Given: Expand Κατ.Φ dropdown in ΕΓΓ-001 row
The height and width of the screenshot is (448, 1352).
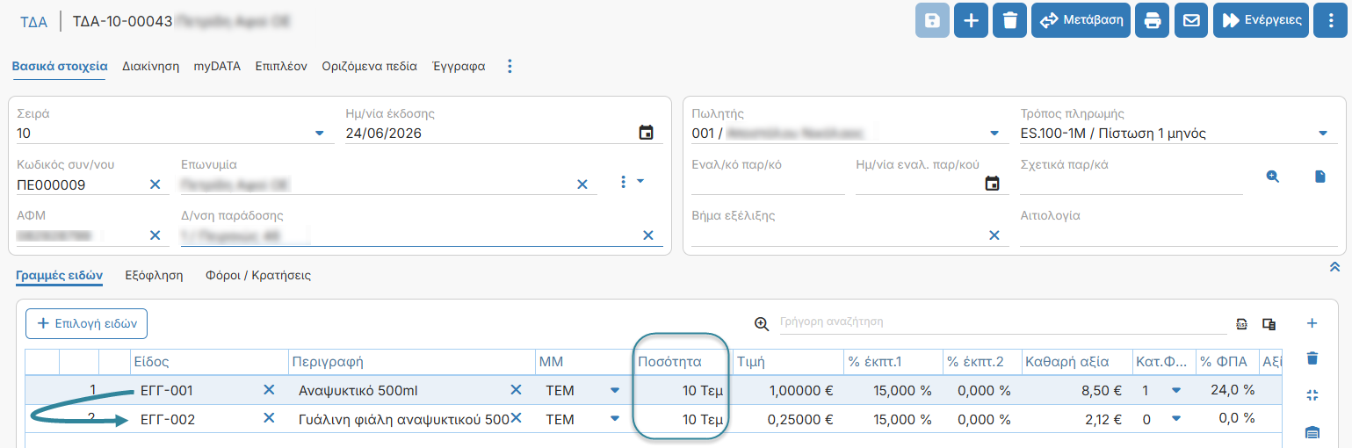Looking at the screenshot, I should point(1176,390).
